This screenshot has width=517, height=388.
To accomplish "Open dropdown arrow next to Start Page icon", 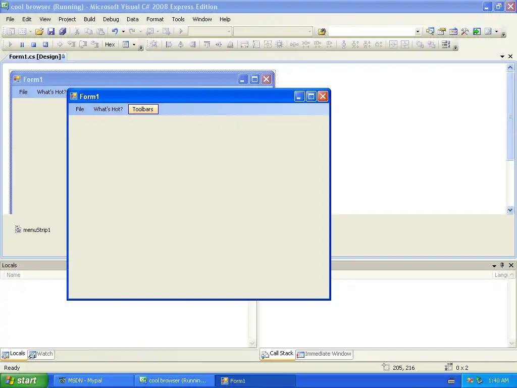I will click(497, 31).
